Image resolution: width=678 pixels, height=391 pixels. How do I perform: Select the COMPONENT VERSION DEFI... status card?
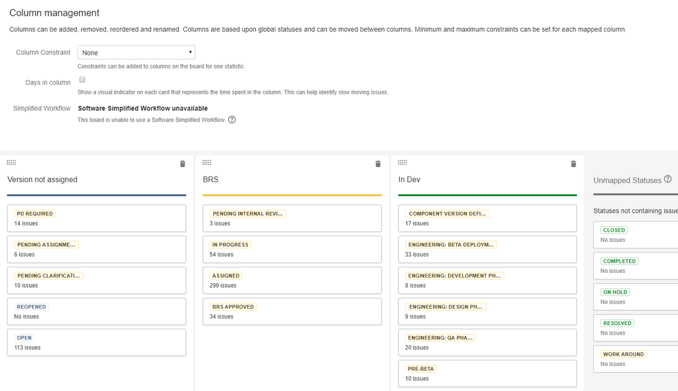click(487, 219)
